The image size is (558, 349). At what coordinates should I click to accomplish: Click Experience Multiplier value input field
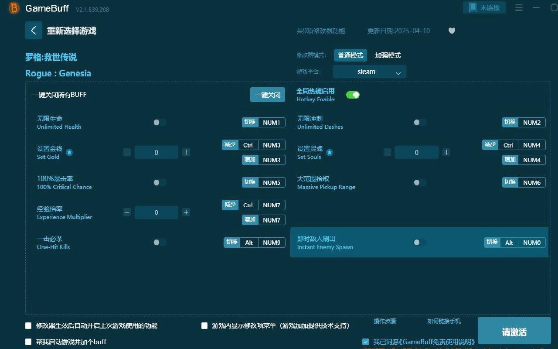coord(157,212)
